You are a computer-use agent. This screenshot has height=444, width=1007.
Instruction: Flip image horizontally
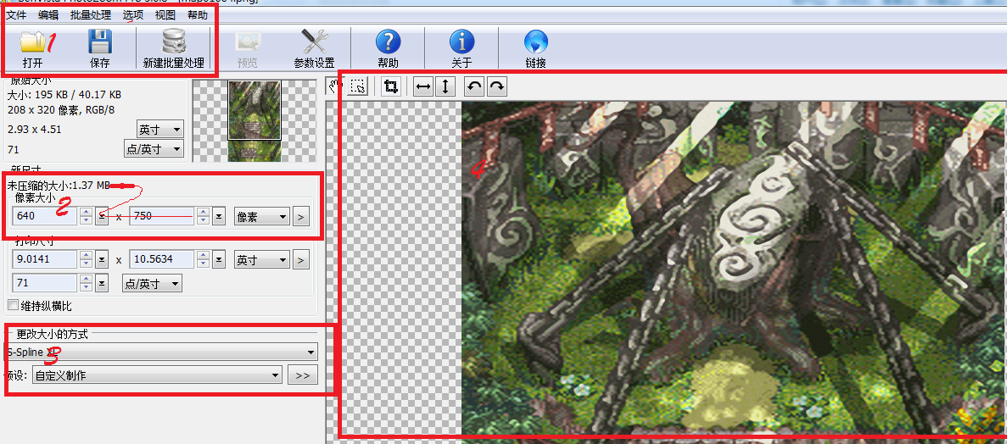tap(423, 86)
